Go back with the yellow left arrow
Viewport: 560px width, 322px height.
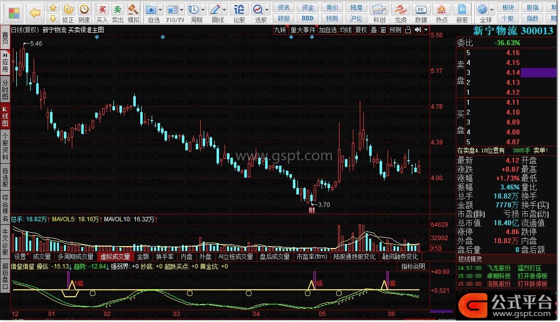point(35,13)
